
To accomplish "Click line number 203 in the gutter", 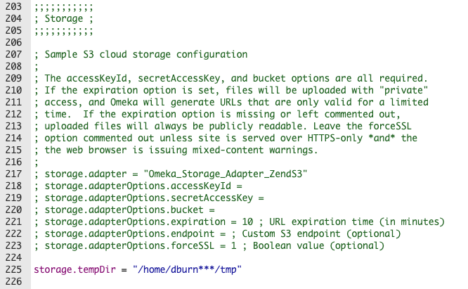I will (13, 6).
